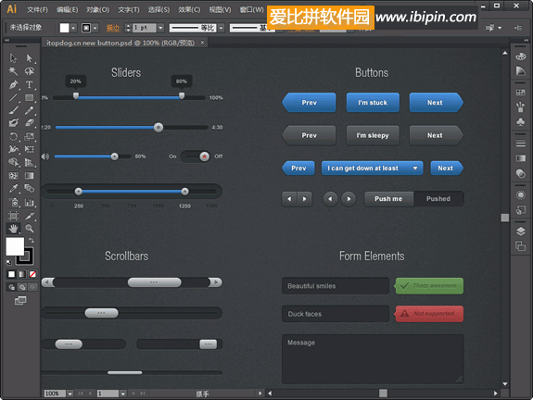Select the Lasso tool
The image size is (533, 400).
click(x=30, y=71)
